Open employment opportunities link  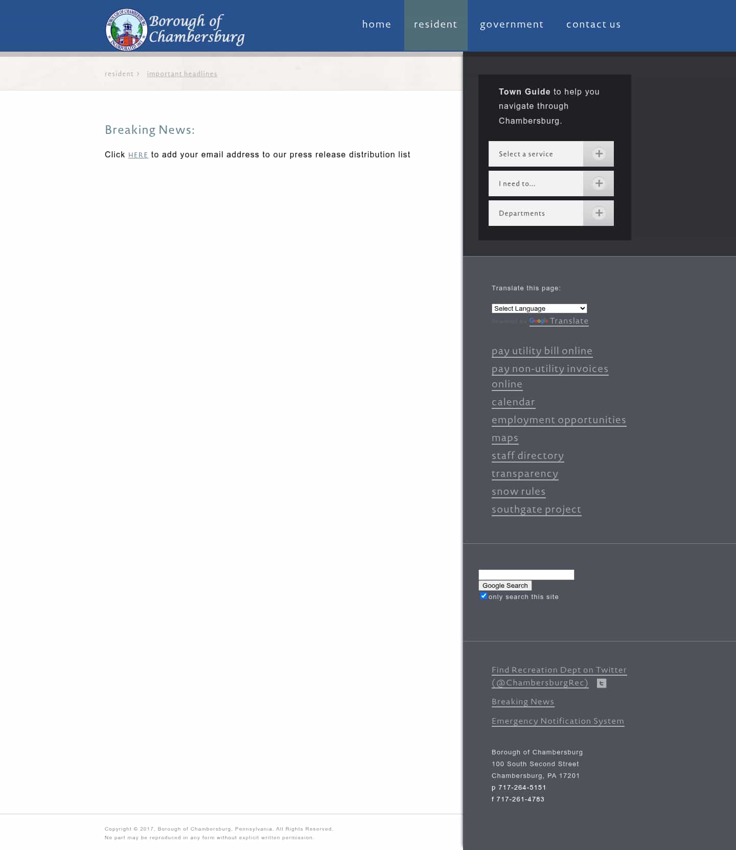(x=559, y=420)
